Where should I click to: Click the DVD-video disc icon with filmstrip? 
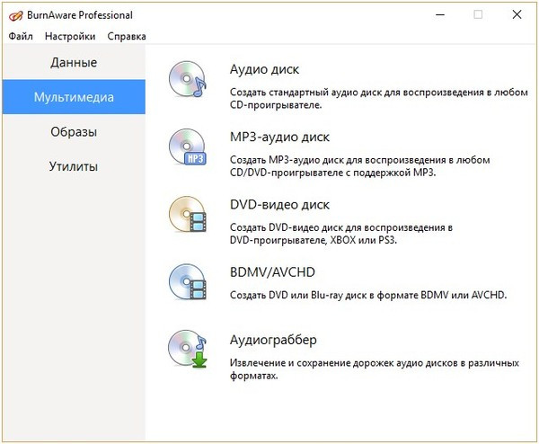pos(188,216)
